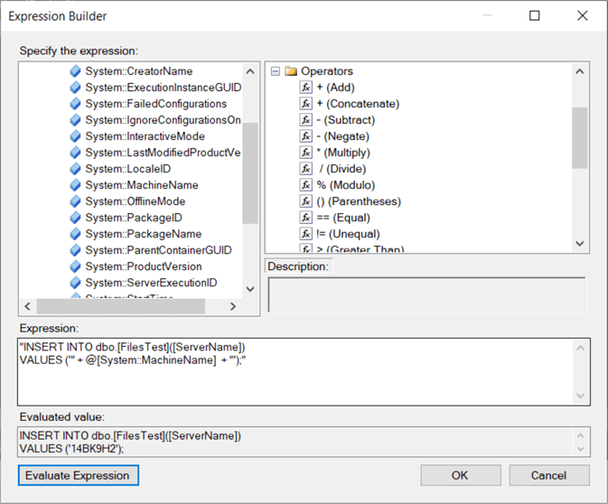Click the fx icon for - (Subtract)
This screenshot has width=608, height=504.
306,120
